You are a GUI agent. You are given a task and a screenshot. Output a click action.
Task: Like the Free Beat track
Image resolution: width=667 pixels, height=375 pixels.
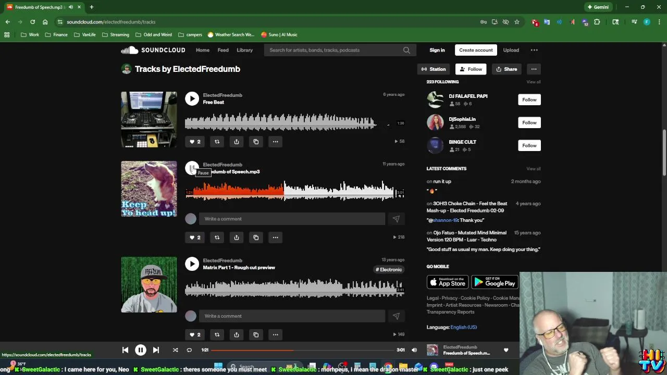coord(194,142)
